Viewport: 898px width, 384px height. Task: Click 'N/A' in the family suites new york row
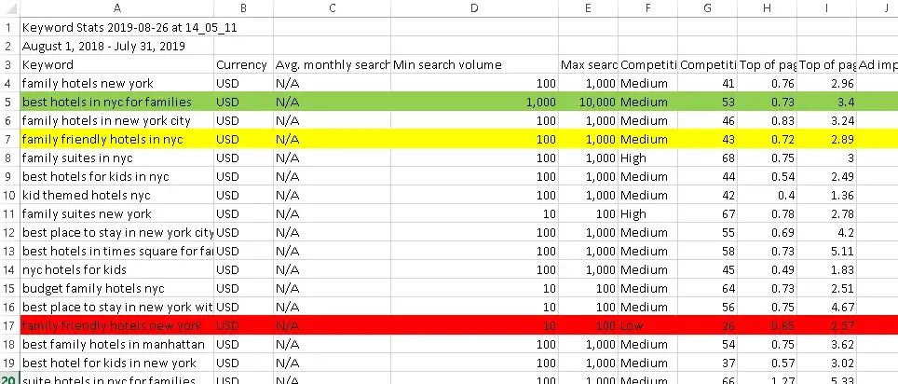click(333, 213)
